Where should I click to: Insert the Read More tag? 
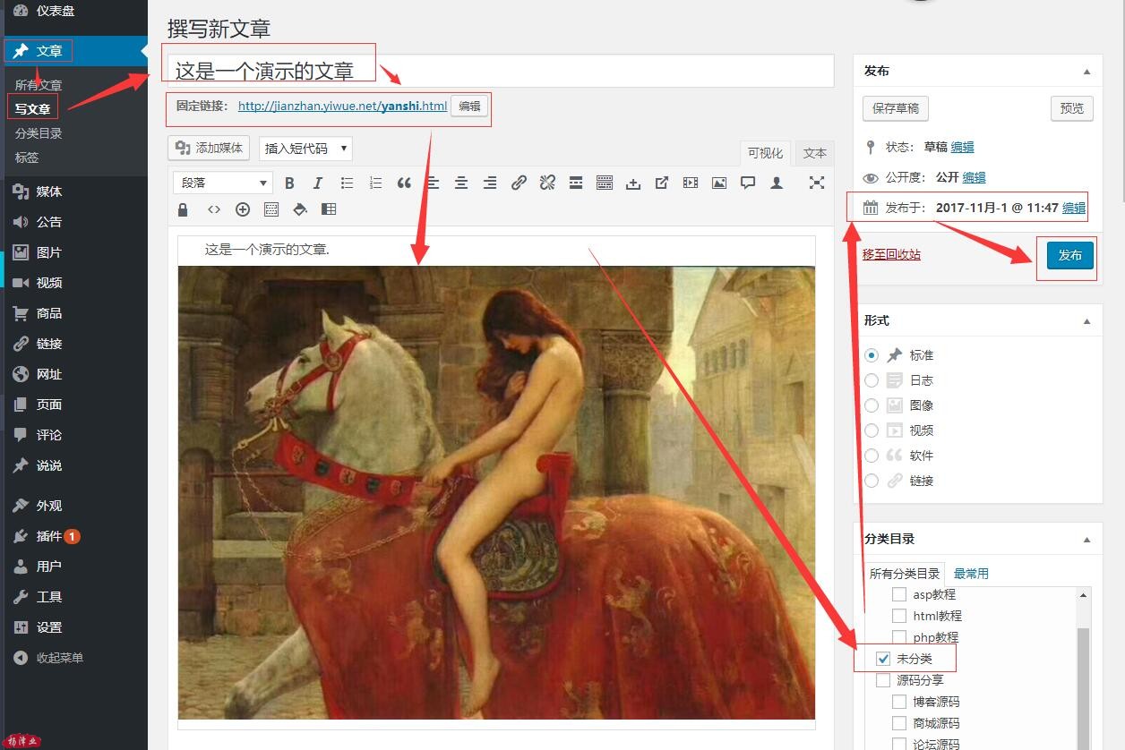click(x=576, y=183)
